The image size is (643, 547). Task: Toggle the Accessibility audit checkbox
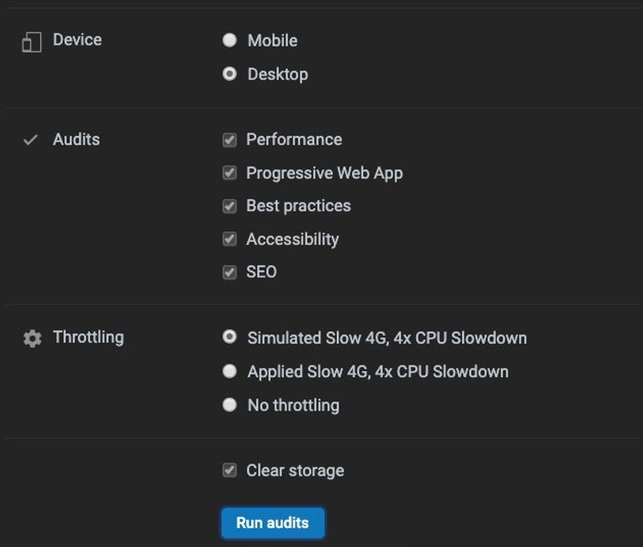click(x=230, y=239)
